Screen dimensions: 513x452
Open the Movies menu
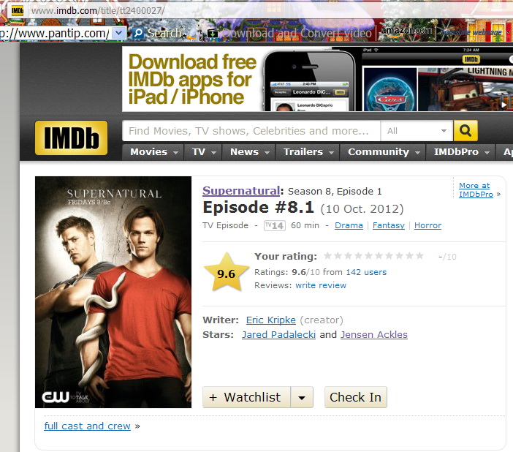[153, 152]
